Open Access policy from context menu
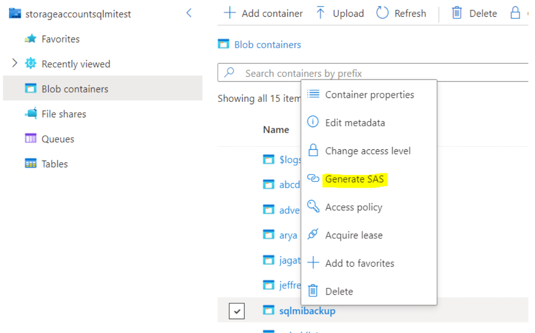This screenshot has height=333, width=535. 353,207
